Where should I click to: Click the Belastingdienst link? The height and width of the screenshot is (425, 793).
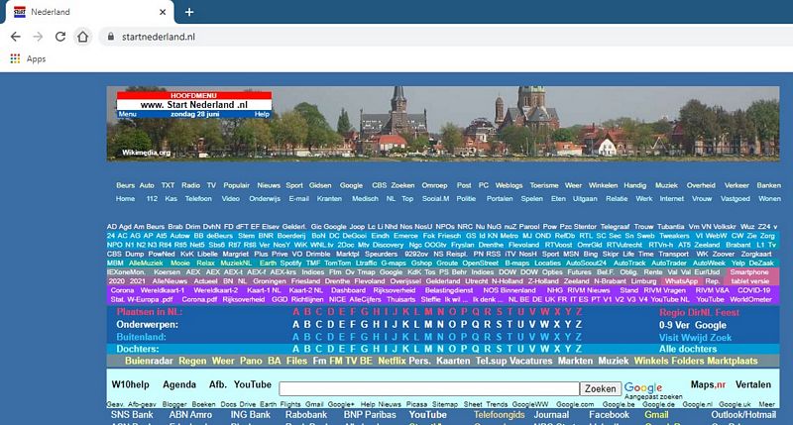[x=449, y=290]
